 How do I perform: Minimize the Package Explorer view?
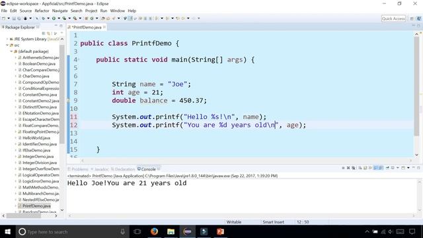[56, 26]
